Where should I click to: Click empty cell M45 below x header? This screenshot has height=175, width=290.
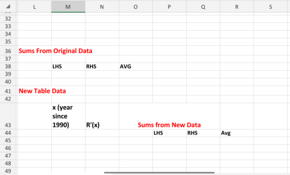point(68,140)
